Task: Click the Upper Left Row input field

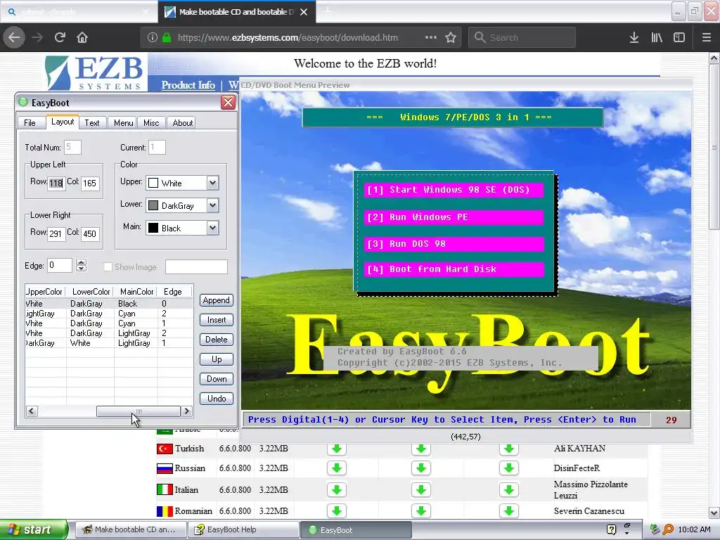Action: pos(56,184)
